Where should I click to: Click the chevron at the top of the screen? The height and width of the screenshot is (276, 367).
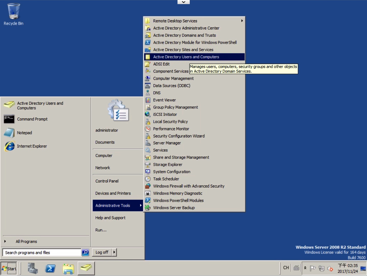pyautogui.click(x=184, y=2)
